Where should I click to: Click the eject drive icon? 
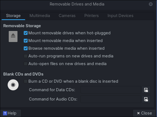[x=13, y=37]
